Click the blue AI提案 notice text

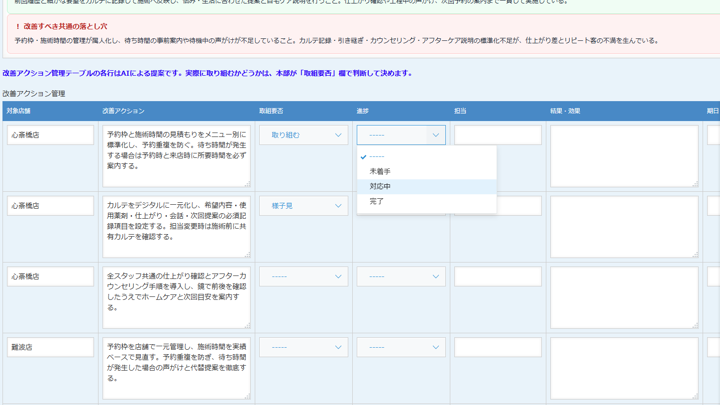tap(207, 73)
